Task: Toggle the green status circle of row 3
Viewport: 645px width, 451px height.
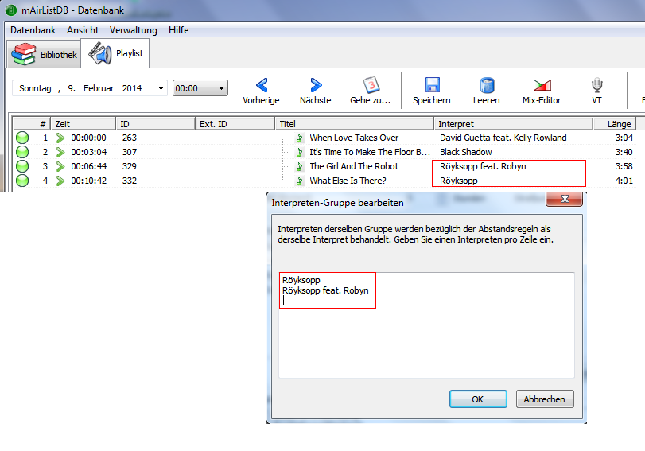Action: click(x=22, y=166)
